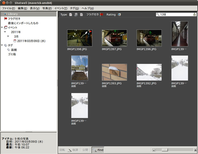The height and width of the screenshot is (154, 198).
Task: Click the events icon beside イベント
Action: [x=6, y=27]
